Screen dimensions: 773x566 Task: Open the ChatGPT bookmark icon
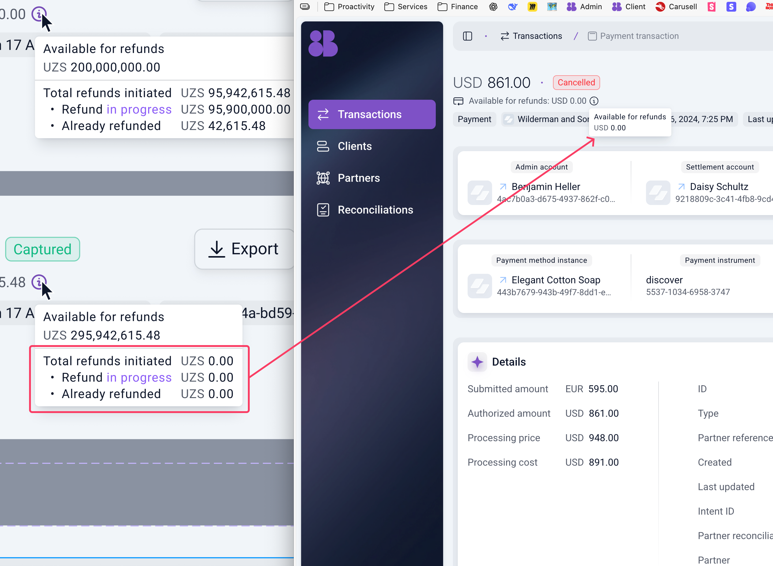click(493, 7)
